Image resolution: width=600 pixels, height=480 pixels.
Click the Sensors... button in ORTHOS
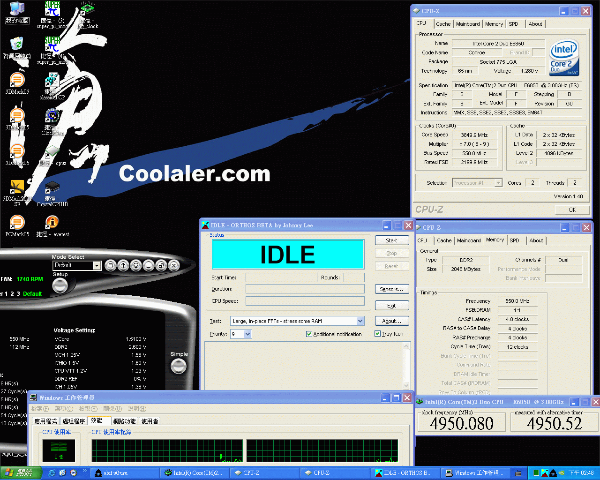[x=392, y=289]
